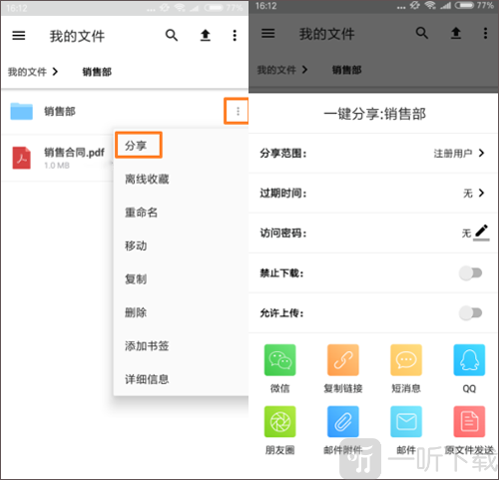
Task: Tap search icon in left screen
Action: 172,35
